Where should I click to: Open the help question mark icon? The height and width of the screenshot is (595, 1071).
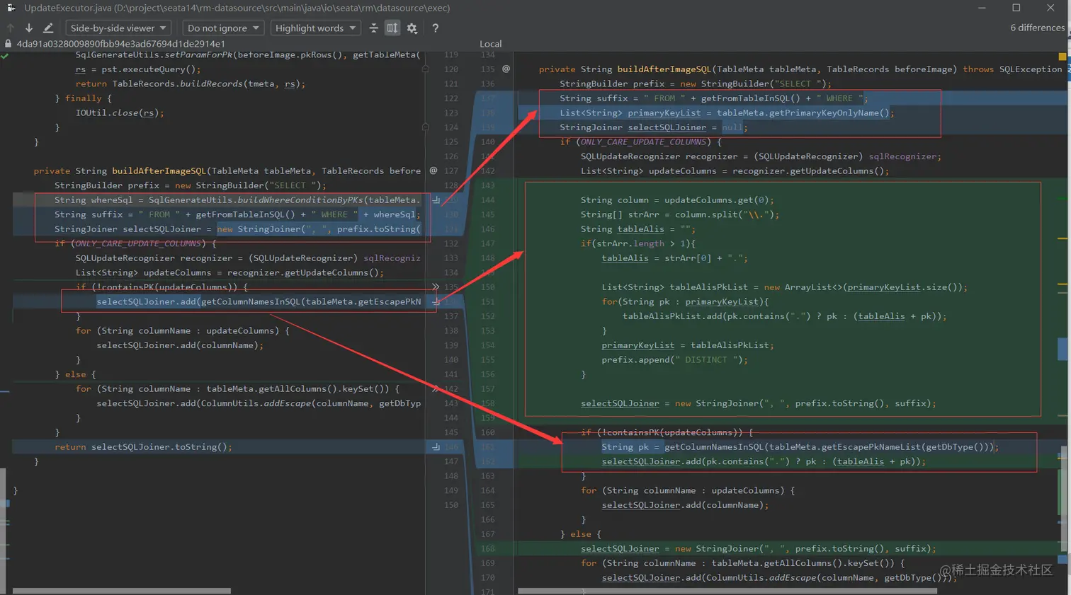tap(435, 28)
